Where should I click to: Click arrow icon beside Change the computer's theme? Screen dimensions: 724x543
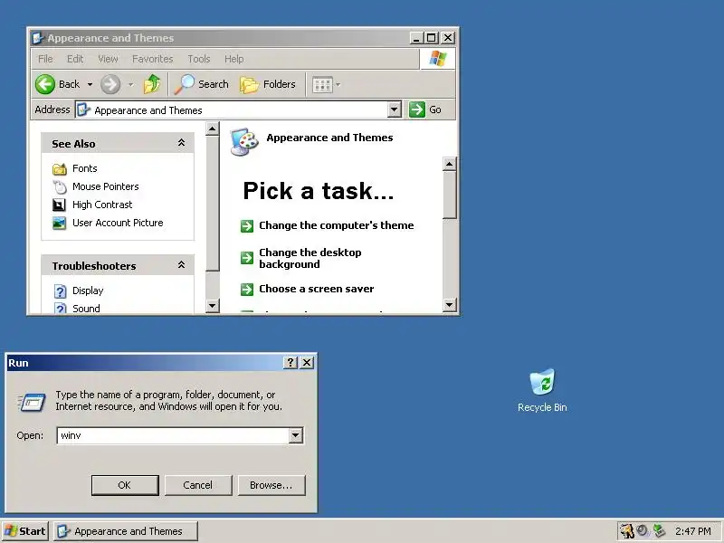(247, 225)
